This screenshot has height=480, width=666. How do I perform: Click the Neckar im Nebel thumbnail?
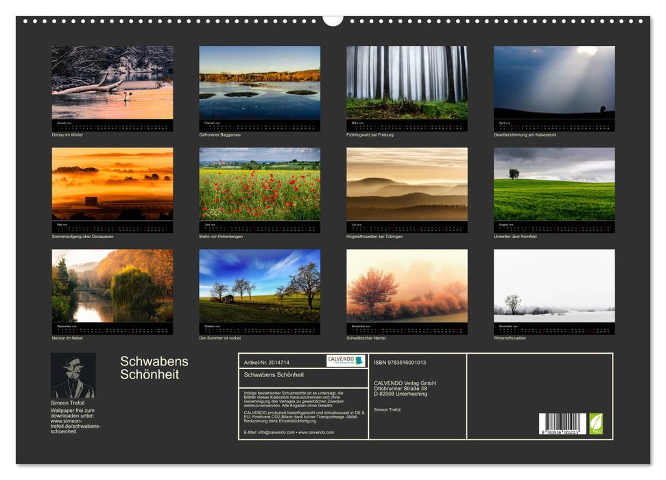coord(112,286)
